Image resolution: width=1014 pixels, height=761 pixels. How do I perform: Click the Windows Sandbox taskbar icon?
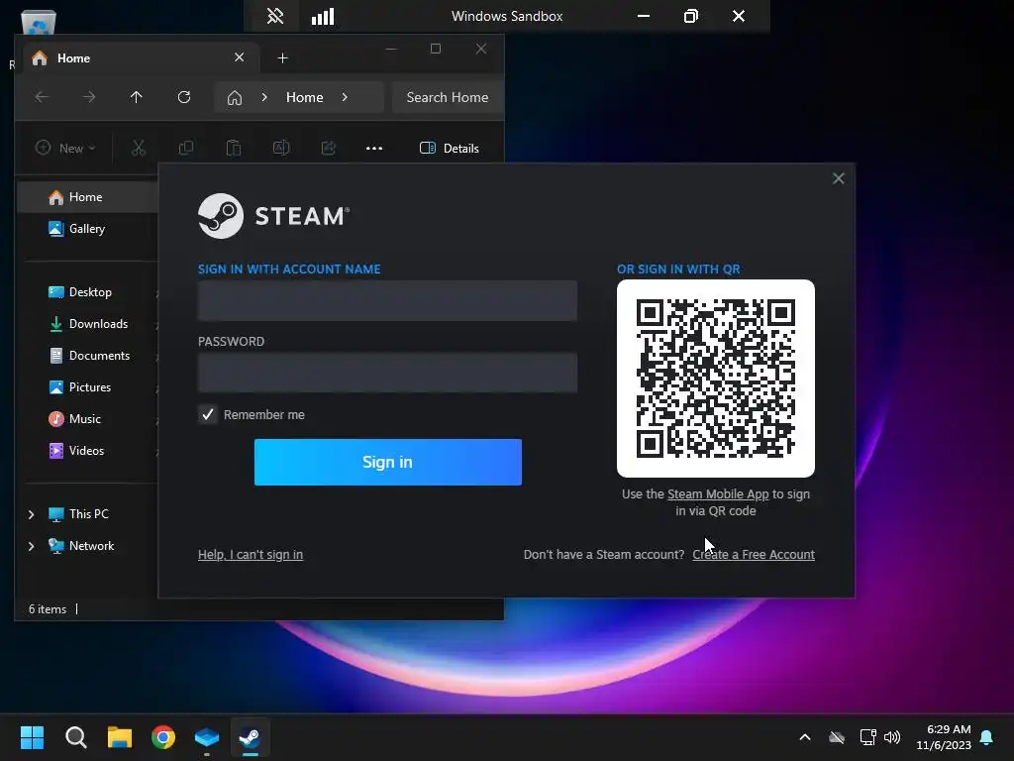[x=207, y=737]
